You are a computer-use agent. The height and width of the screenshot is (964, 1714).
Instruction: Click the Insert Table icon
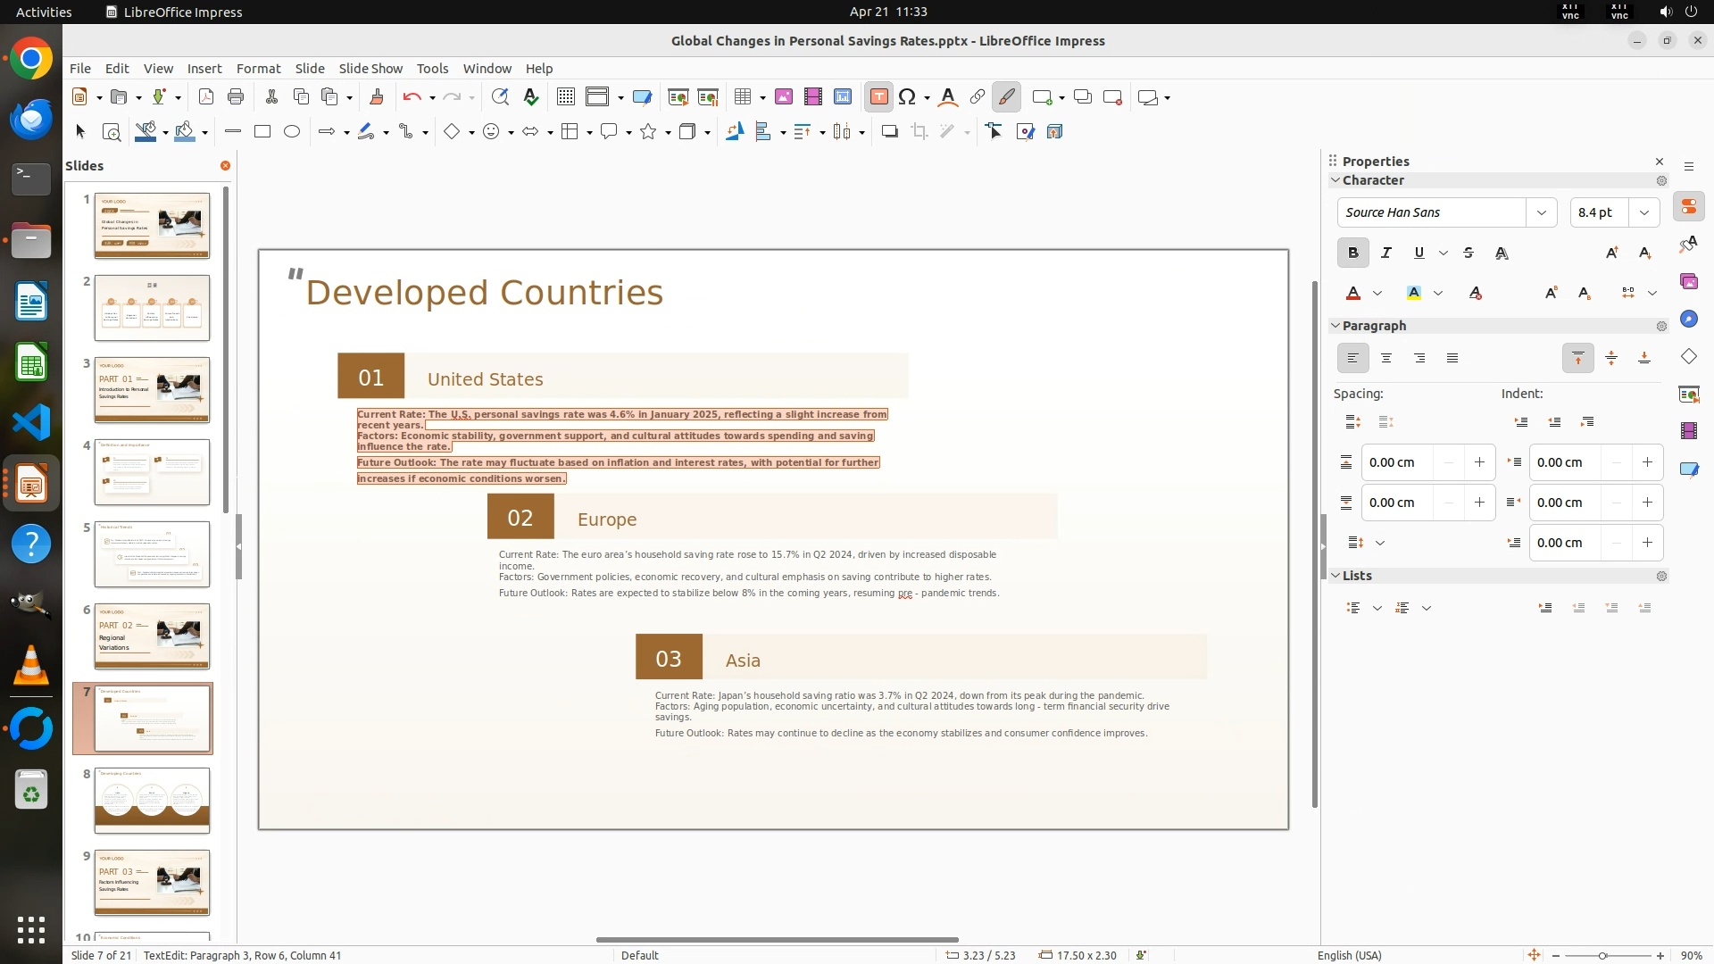(x=743, y=97)
